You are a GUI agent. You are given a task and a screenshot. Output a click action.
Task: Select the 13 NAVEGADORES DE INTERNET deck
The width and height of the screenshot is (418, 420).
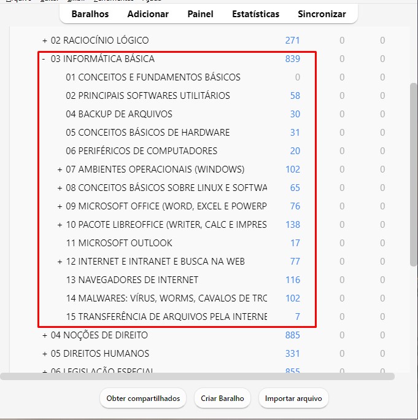[x=132, y=280]
